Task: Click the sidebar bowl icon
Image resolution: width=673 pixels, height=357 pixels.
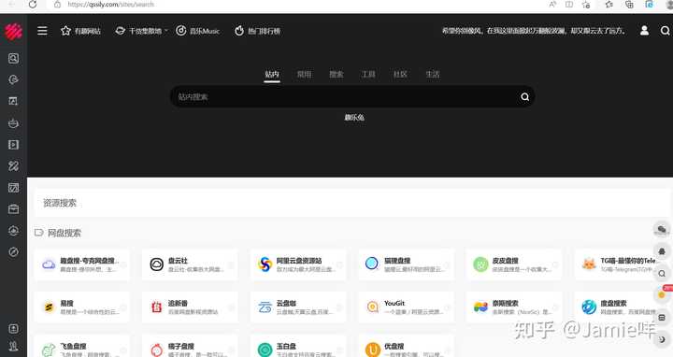Action: pyautogui.click(x=13, y=123)
